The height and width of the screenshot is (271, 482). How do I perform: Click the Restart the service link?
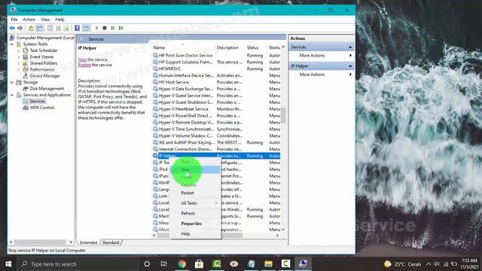point(84,65)
